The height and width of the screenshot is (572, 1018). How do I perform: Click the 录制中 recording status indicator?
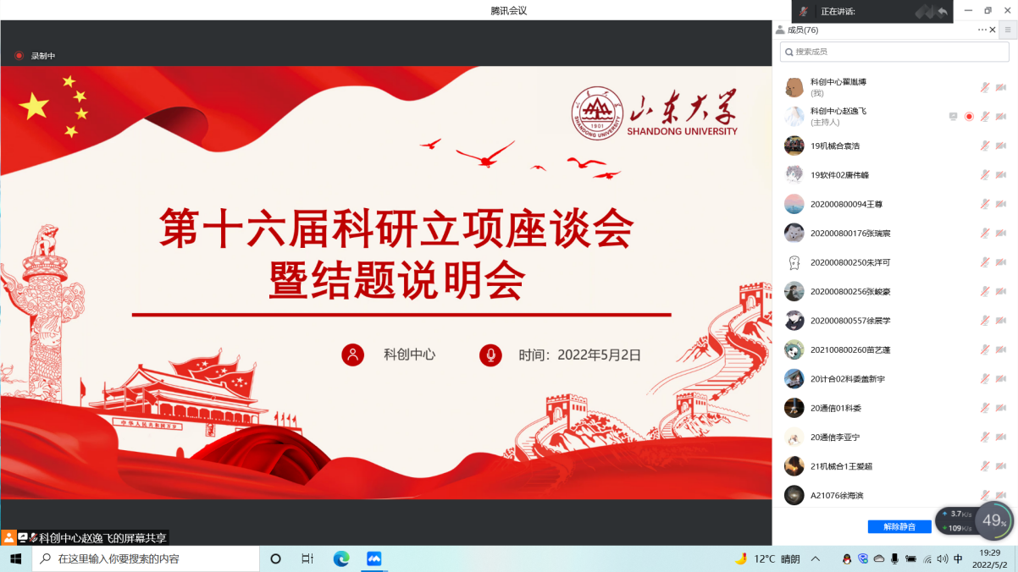[x=35, y=56]
